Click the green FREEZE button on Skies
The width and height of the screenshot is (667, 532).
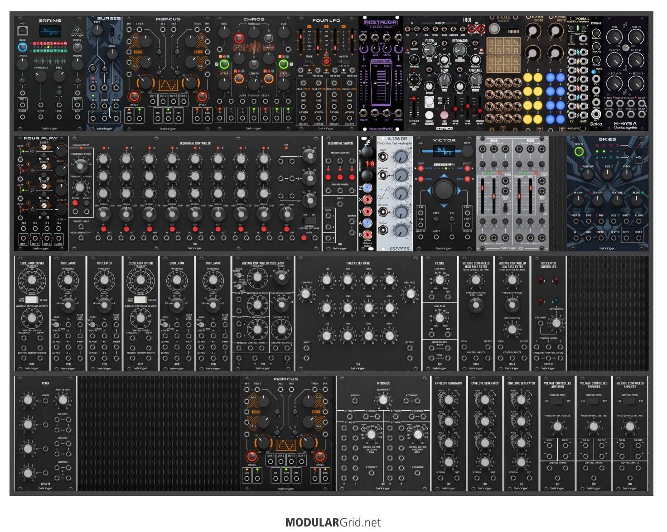pos(579,152)
